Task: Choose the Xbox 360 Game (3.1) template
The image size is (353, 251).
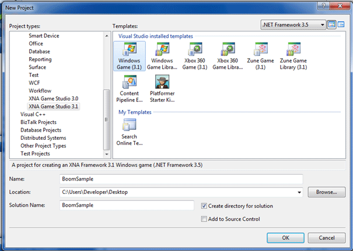Action: (195, 56)
